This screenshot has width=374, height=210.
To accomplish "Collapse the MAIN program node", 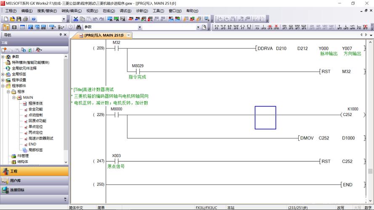I will [14, 97].
